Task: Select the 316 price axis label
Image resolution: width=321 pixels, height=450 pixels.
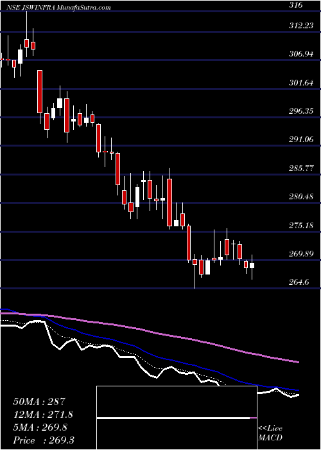Action: pos(295,5)
